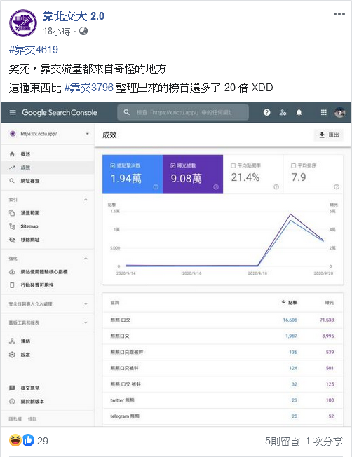This screenshot has width=352, height=457.
Task: Click the 隱私權 privacy footer link
Action: coord(15,419)
